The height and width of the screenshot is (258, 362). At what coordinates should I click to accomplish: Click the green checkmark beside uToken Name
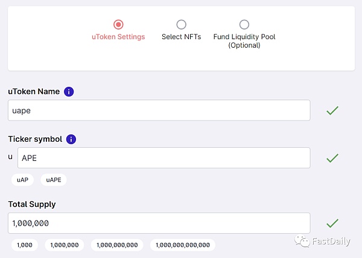click(332, 110)
